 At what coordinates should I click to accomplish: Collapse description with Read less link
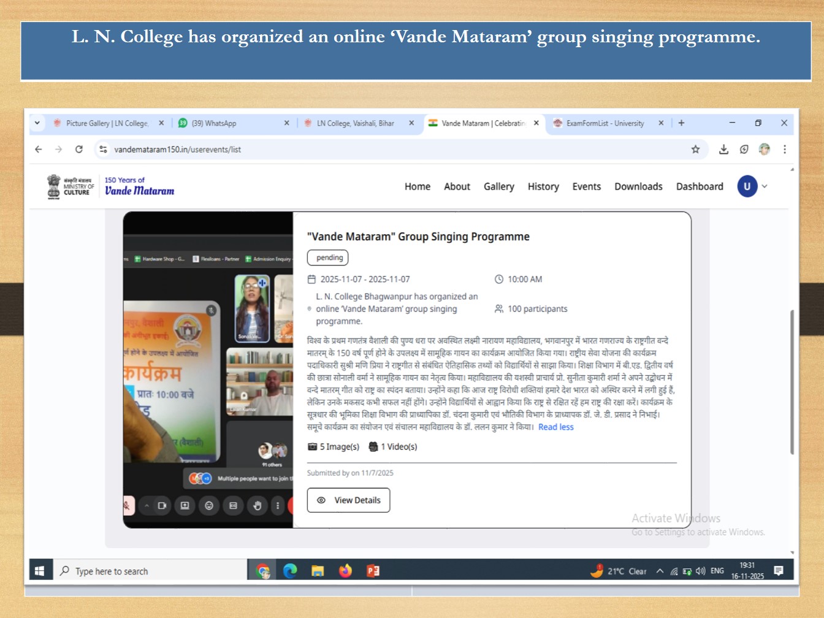(555, 427)
